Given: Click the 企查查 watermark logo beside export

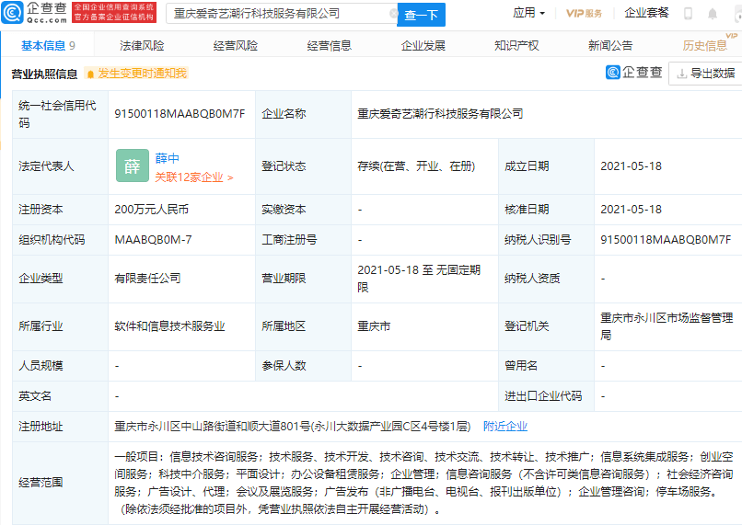Looking at the screenshot, I should point(633,73).
